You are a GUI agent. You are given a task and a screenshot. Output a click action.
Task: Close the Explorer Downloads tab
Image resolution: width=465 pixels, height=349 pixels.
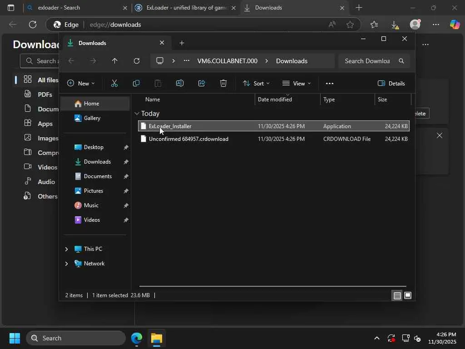pyautogui.click(x=162, y=43)
